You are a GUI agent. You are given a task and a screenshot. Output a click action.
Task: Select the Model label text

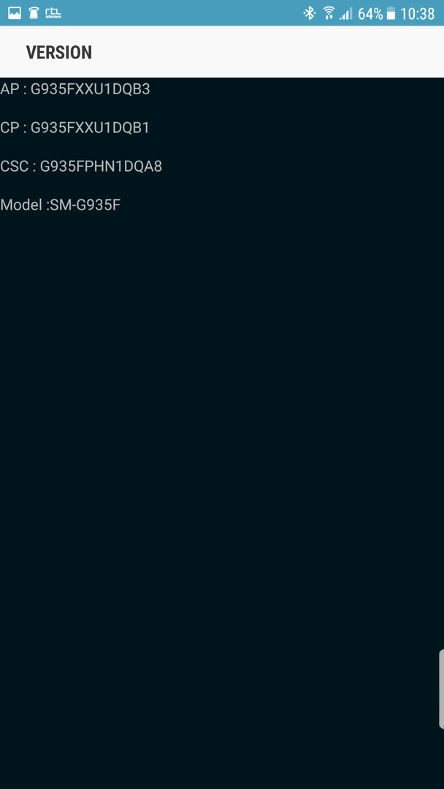click(21, 205)
